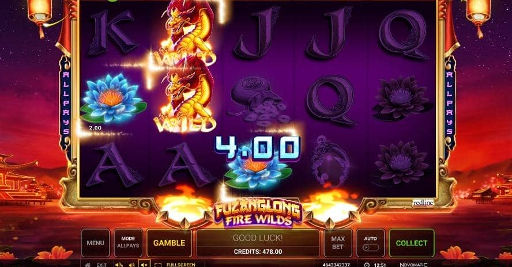Click the Fuzanglong Fire Wilds title logo

coord(258,213)
